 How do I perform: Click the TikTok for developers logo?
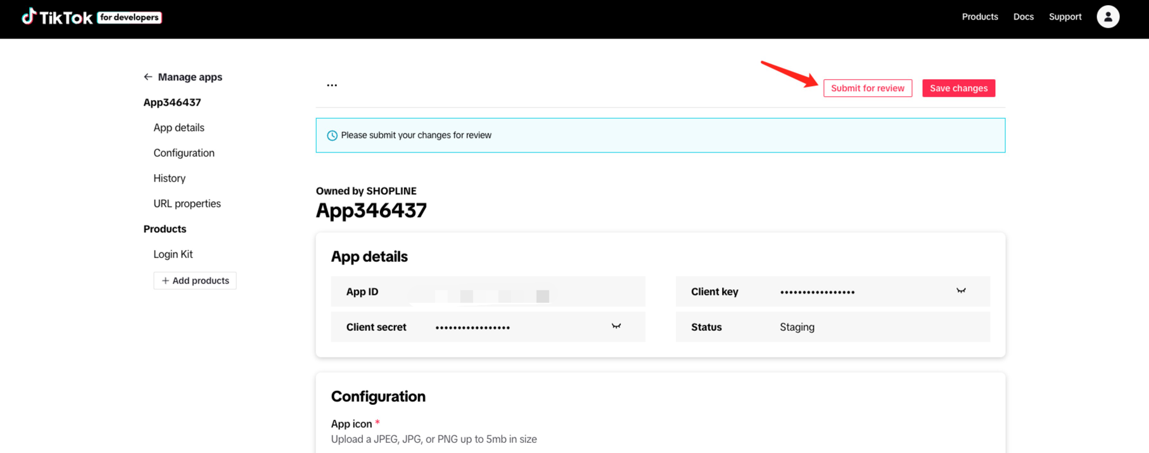click(x=92, y=17)
